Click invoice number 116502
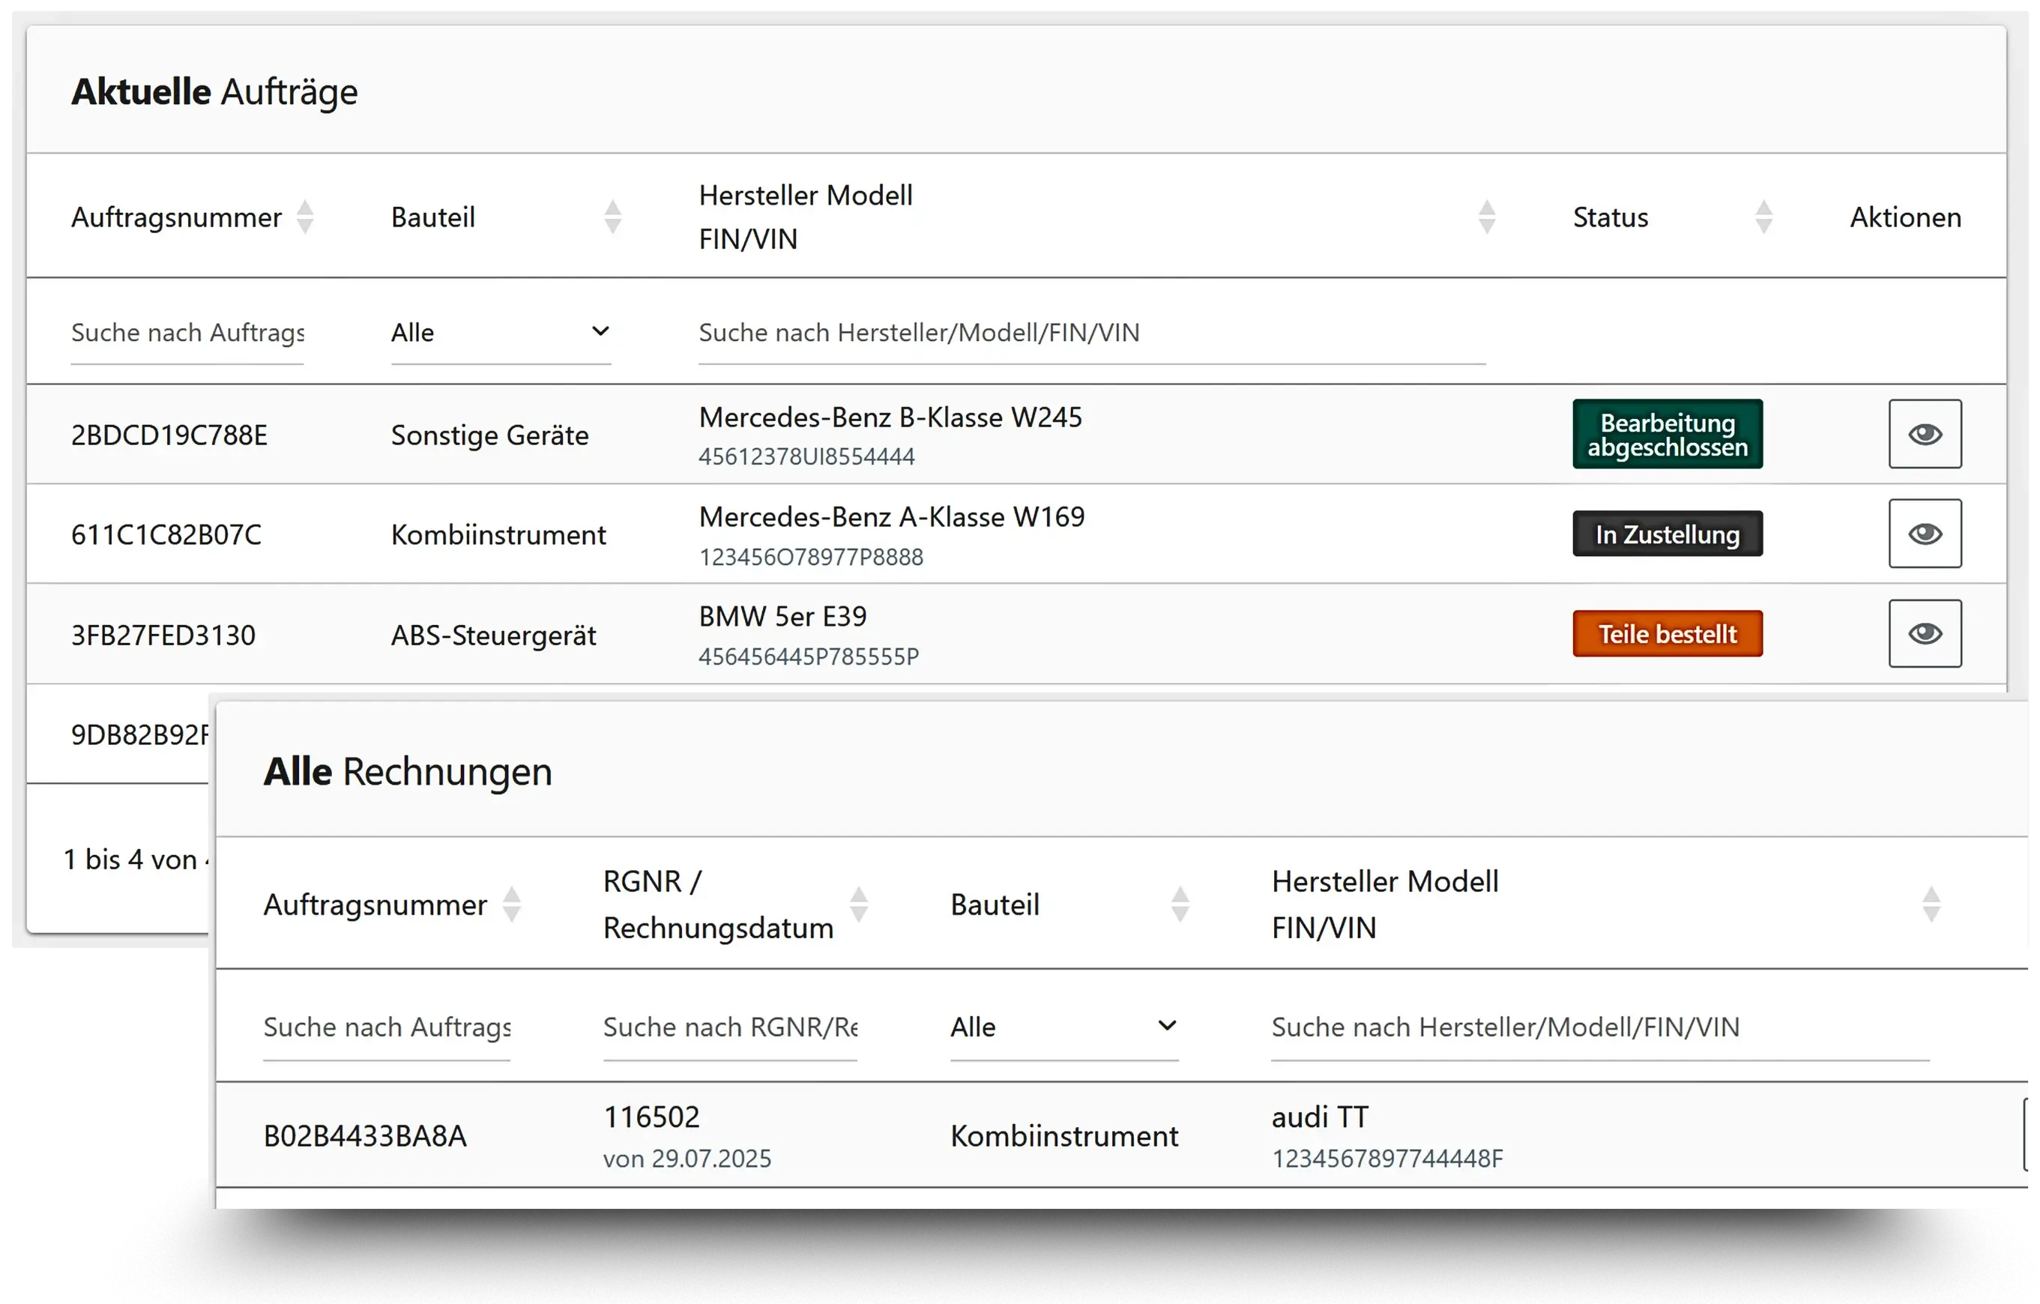Viewport: 2040px width, 1304px height. pyautogui.click(x=651, y=1117)
